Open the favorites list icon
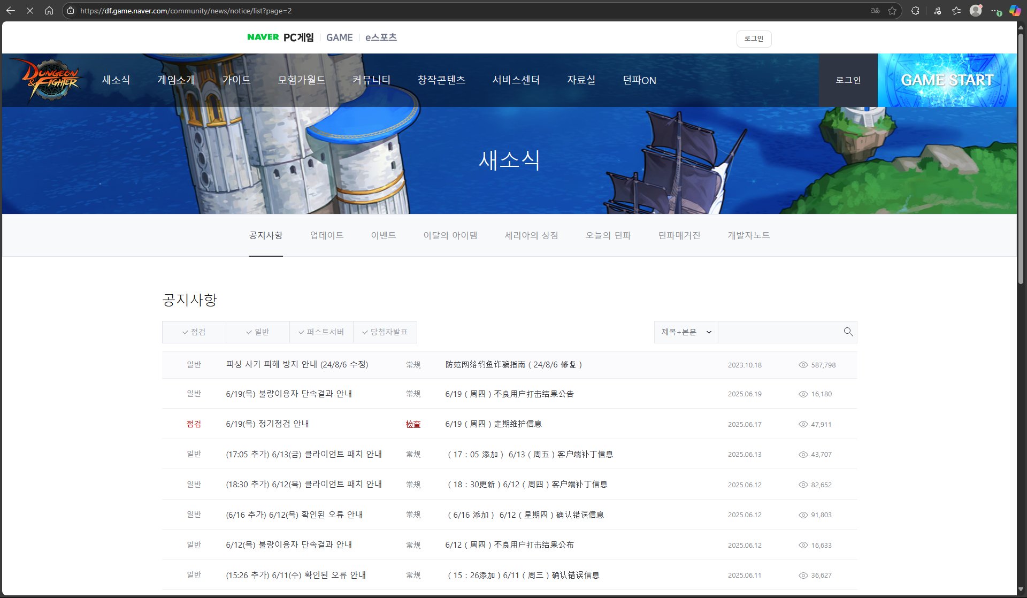This screenshot has height=598, width=1027. click(x=956, y=11)
